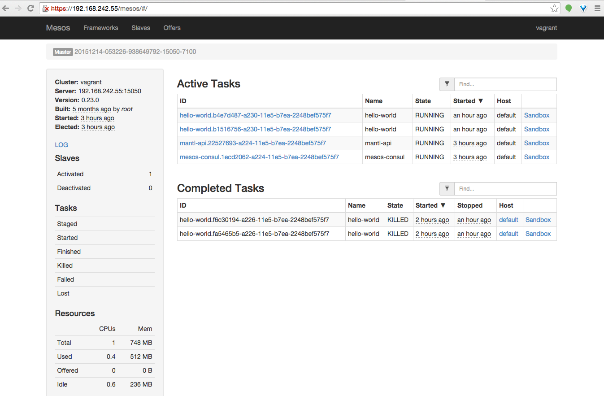Click KILLED state of hello-world.f6c30194

point(398,220)
